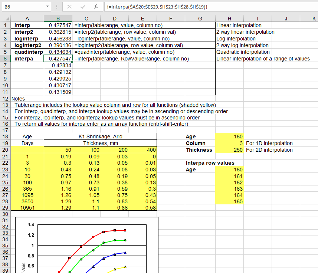Select column H header
318x273 pixels.
229,19
